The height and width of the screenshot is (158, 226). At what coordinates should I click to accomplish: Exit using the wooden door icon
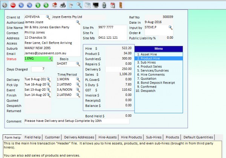[x=121, y=5]
